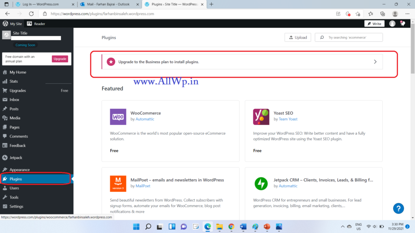Select the Plugins sidebar item

point(36,179)
